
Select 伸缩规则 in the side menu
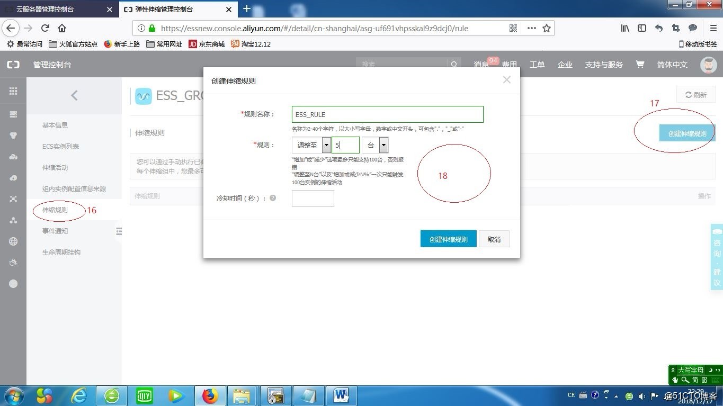click(55, 210)
